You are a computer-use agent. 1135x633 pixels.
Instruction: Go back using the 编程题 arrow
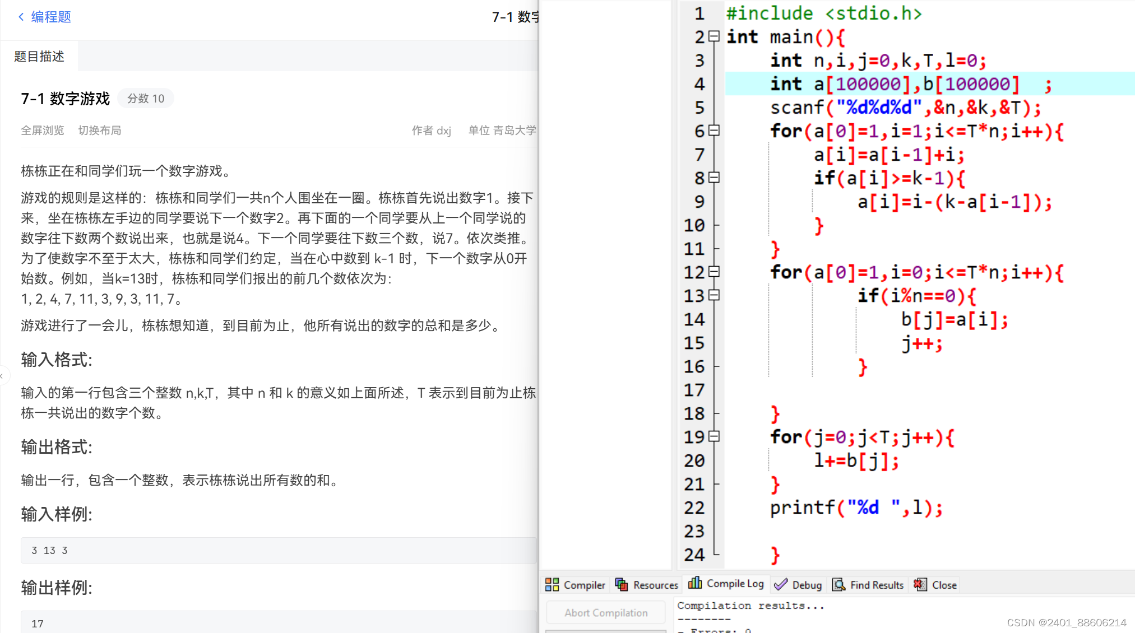point(21,17)
